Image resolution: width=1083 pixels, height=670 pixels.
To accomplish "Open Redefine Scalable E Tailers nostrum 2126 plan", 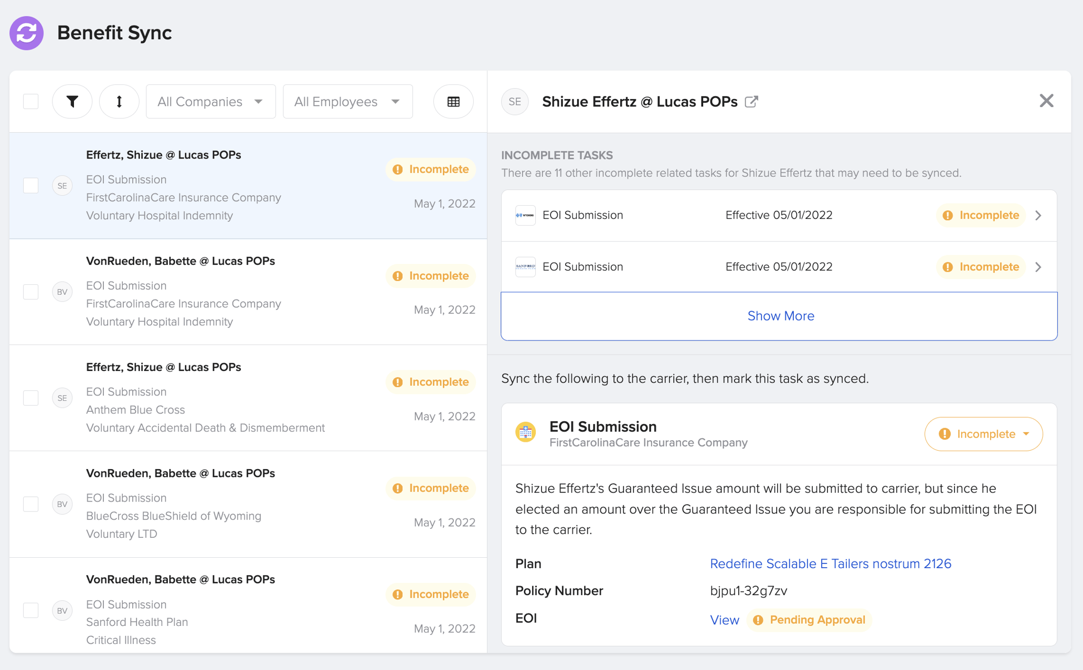I will [831, 563].
